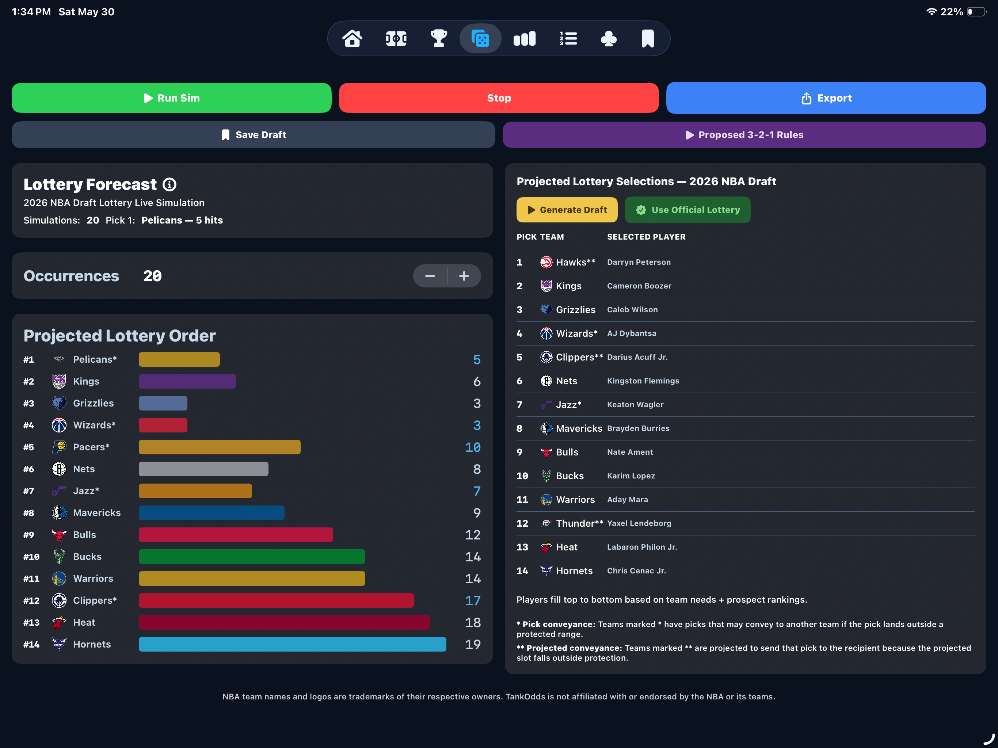Click the Pelicans logo in lottery order
This screenshot has height=748, width=998.
click(x=59, y=359)
